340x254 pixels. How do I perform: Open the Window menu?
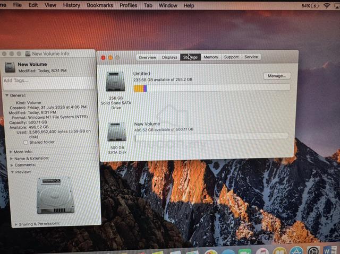[168, 5]
